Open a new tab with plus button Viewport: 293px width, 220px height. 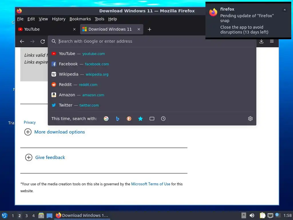point(149,30)
